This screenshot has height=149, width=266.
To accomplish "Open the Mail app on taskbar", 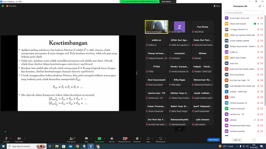I will 70,146.
